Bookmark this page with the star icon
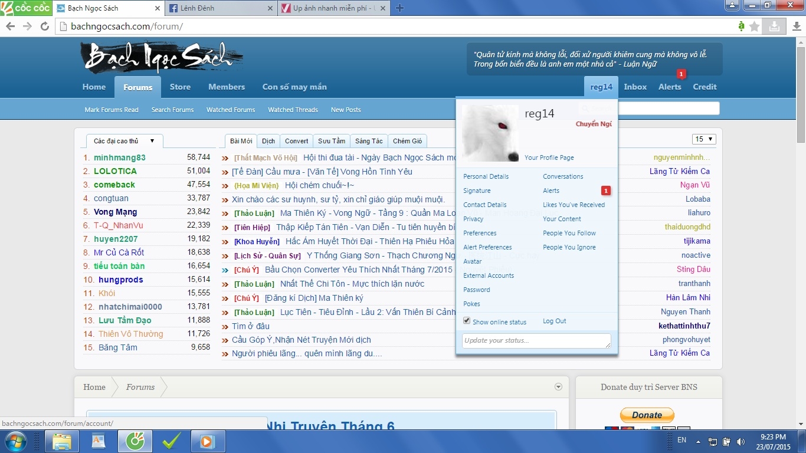The image size is (806, 453). pyautogui.click(x=754, y=27)
